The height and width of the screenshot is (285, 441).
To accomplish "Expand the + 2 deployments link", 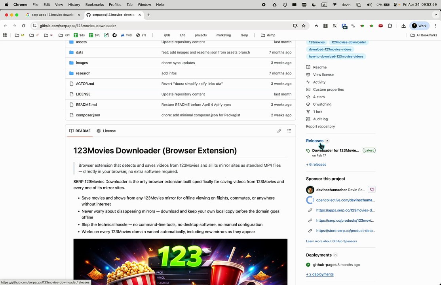I will [x=320, y=274].
